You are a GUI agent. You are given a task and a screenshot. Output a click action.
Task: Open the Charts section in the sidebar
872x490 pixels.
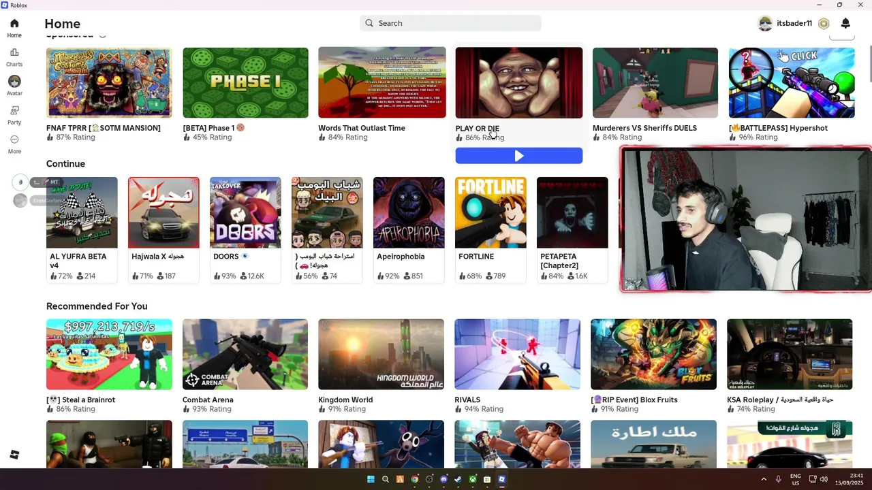pyautogui.click(x=14, y=57)
